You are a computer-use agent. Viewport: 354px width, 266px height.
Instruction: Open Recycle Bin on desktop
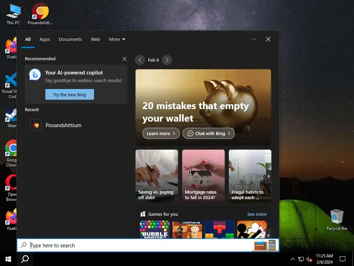click(x=337, y=220)
